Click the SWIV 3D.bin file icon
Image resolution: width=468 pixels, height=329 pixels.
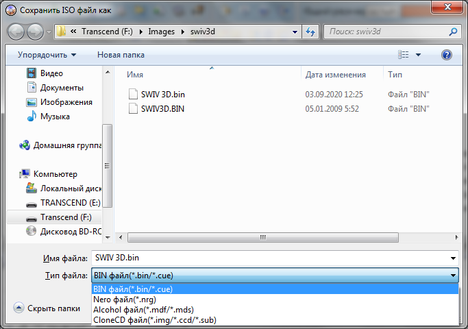(x=133, y=94)
